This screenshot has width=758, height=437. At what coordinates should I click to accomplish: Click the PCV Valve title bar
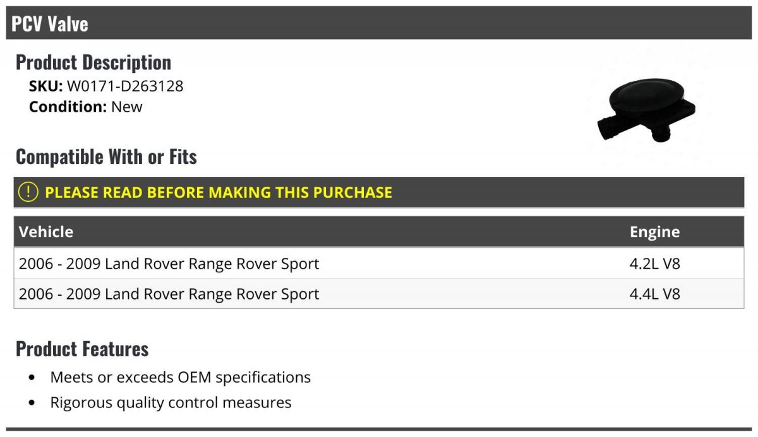[x=379, y=23]
